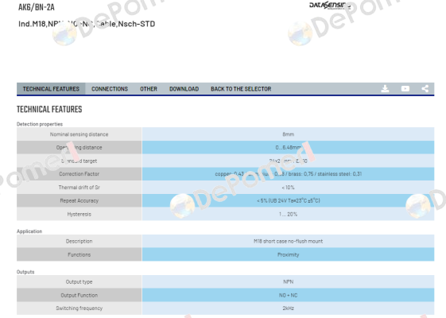Click the Correction Factor row label
The height and width of the screenshot is (318, 446).
79,174
